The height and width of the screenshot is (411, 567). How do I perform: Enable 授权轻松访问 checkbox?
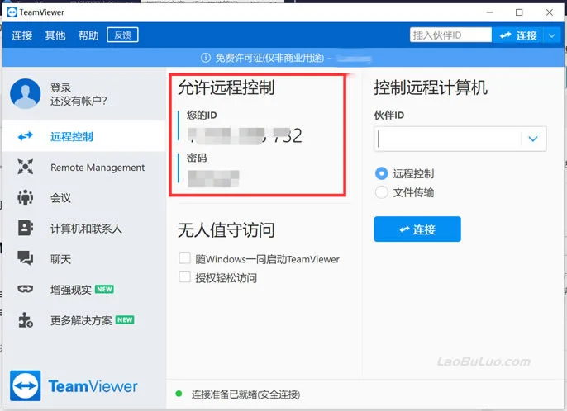click(185, 277)
